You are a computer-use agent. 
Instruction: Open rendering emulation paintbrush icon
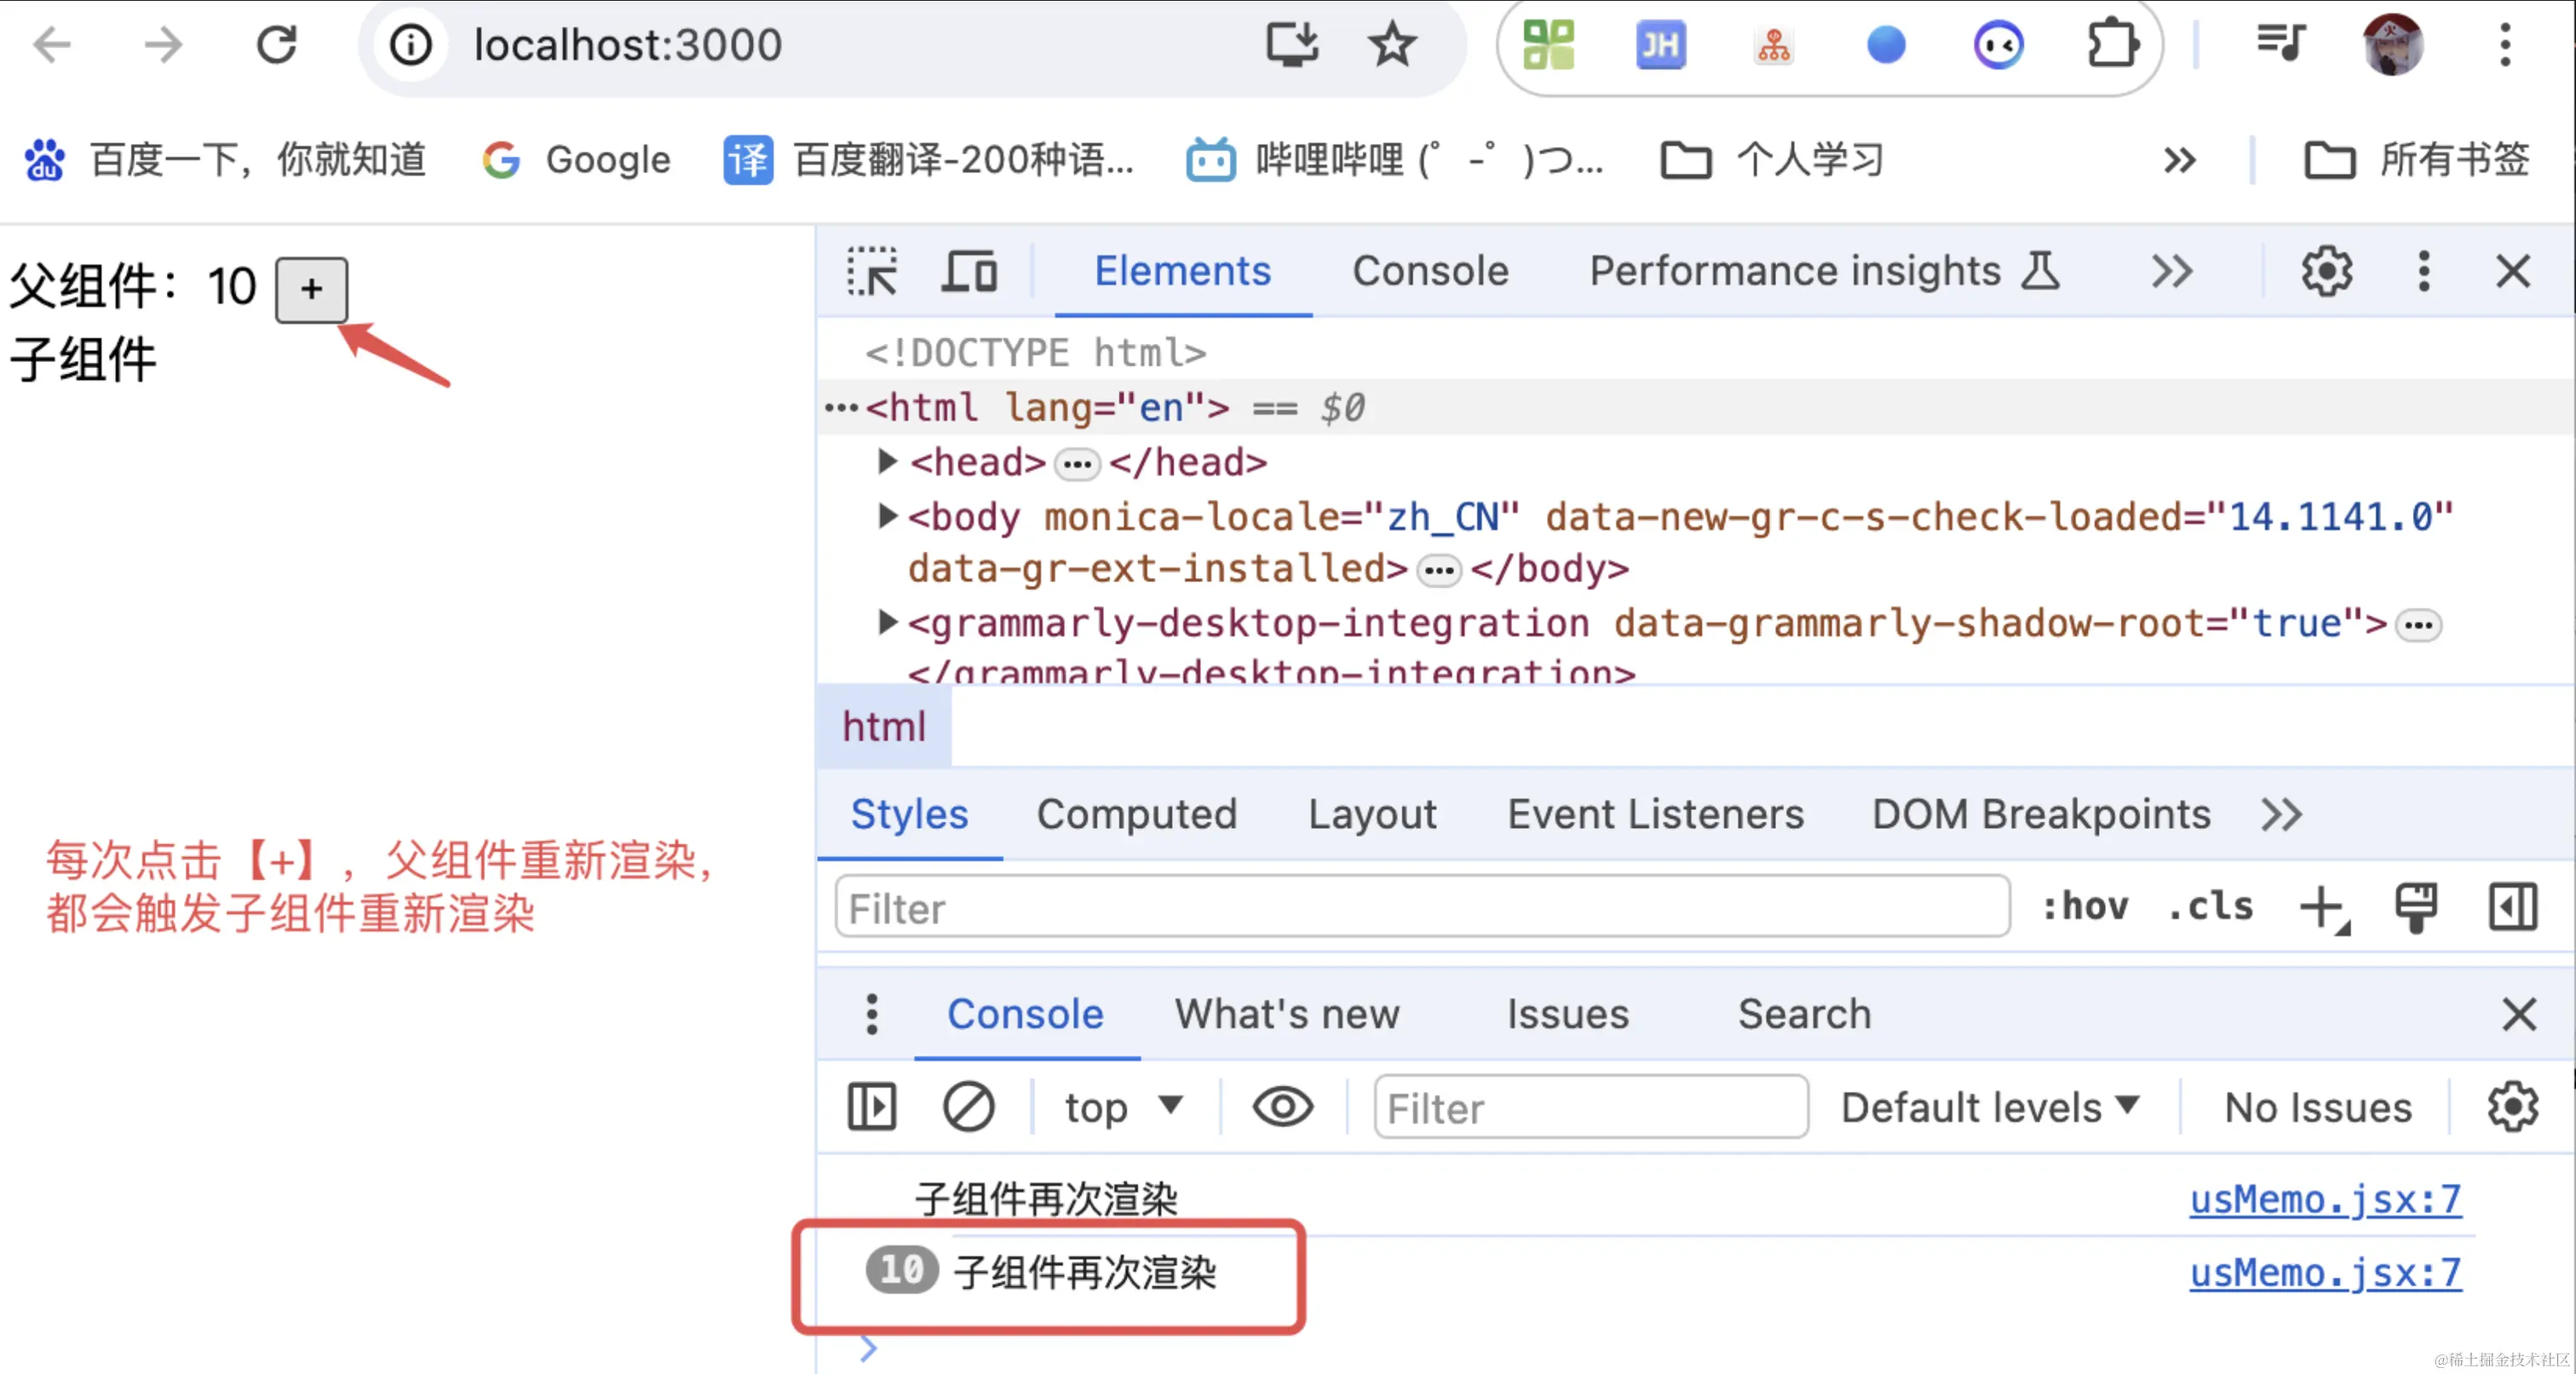pyautogui.click(x=2415, y=908)
